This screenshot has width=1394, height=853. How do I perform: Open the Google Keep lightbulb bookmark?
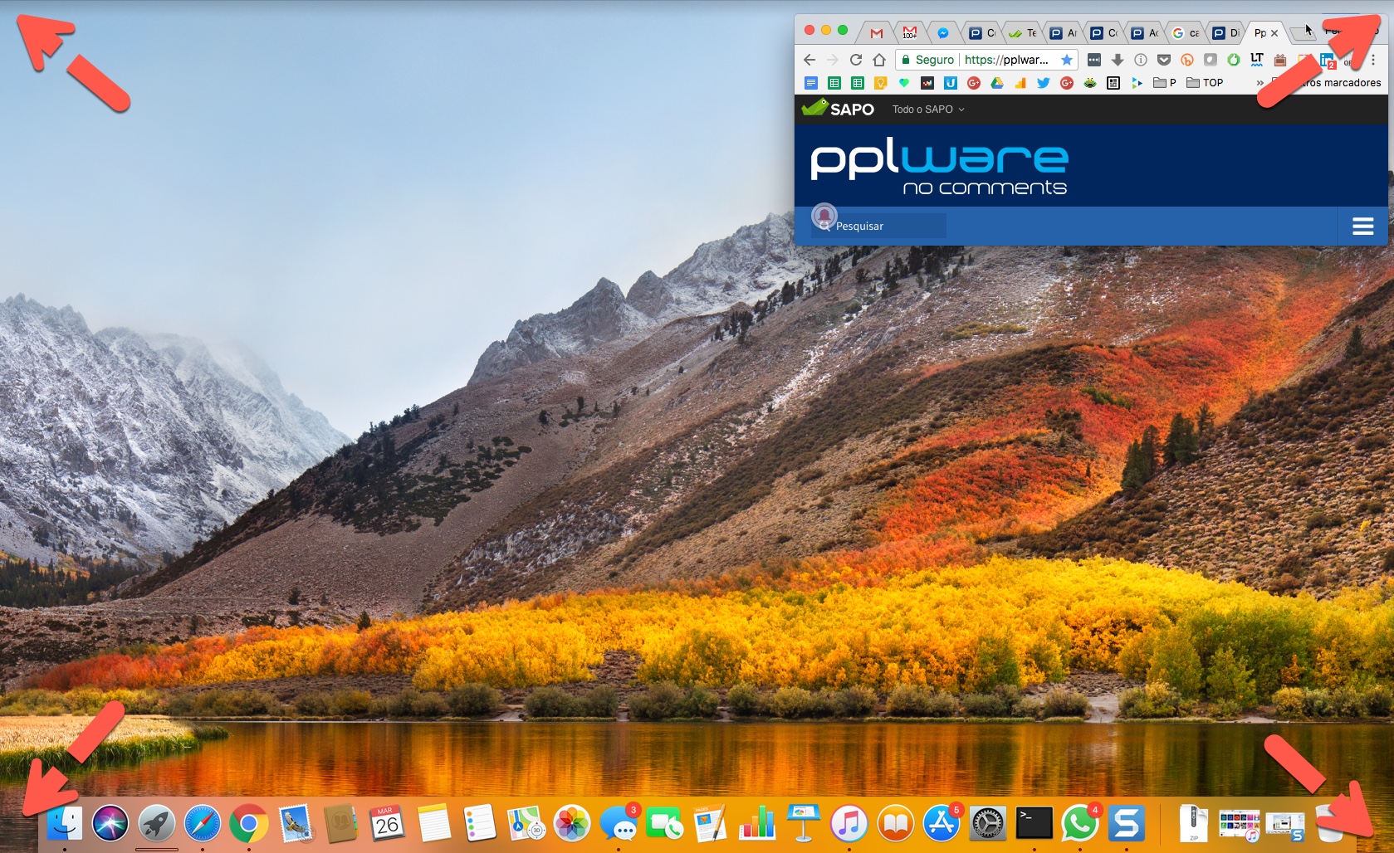(881, 83)
